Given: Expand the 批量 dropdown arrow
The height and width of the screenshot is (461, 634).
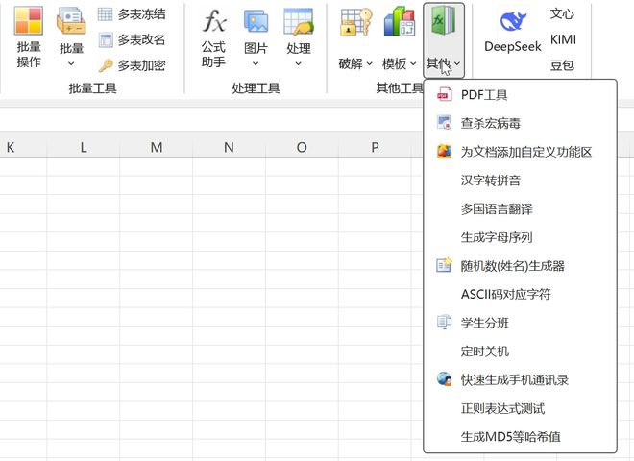Looking at the screenshot, I should pyautogui.click(x=71, y=63).
